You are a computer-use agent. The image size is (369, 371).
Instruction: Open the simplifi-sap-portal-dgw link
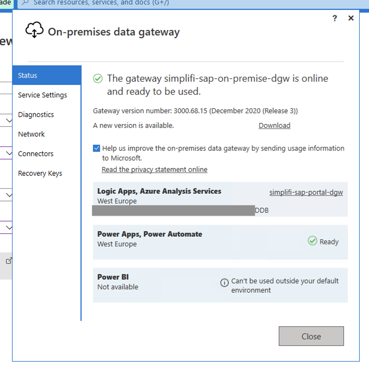[306, 192]
